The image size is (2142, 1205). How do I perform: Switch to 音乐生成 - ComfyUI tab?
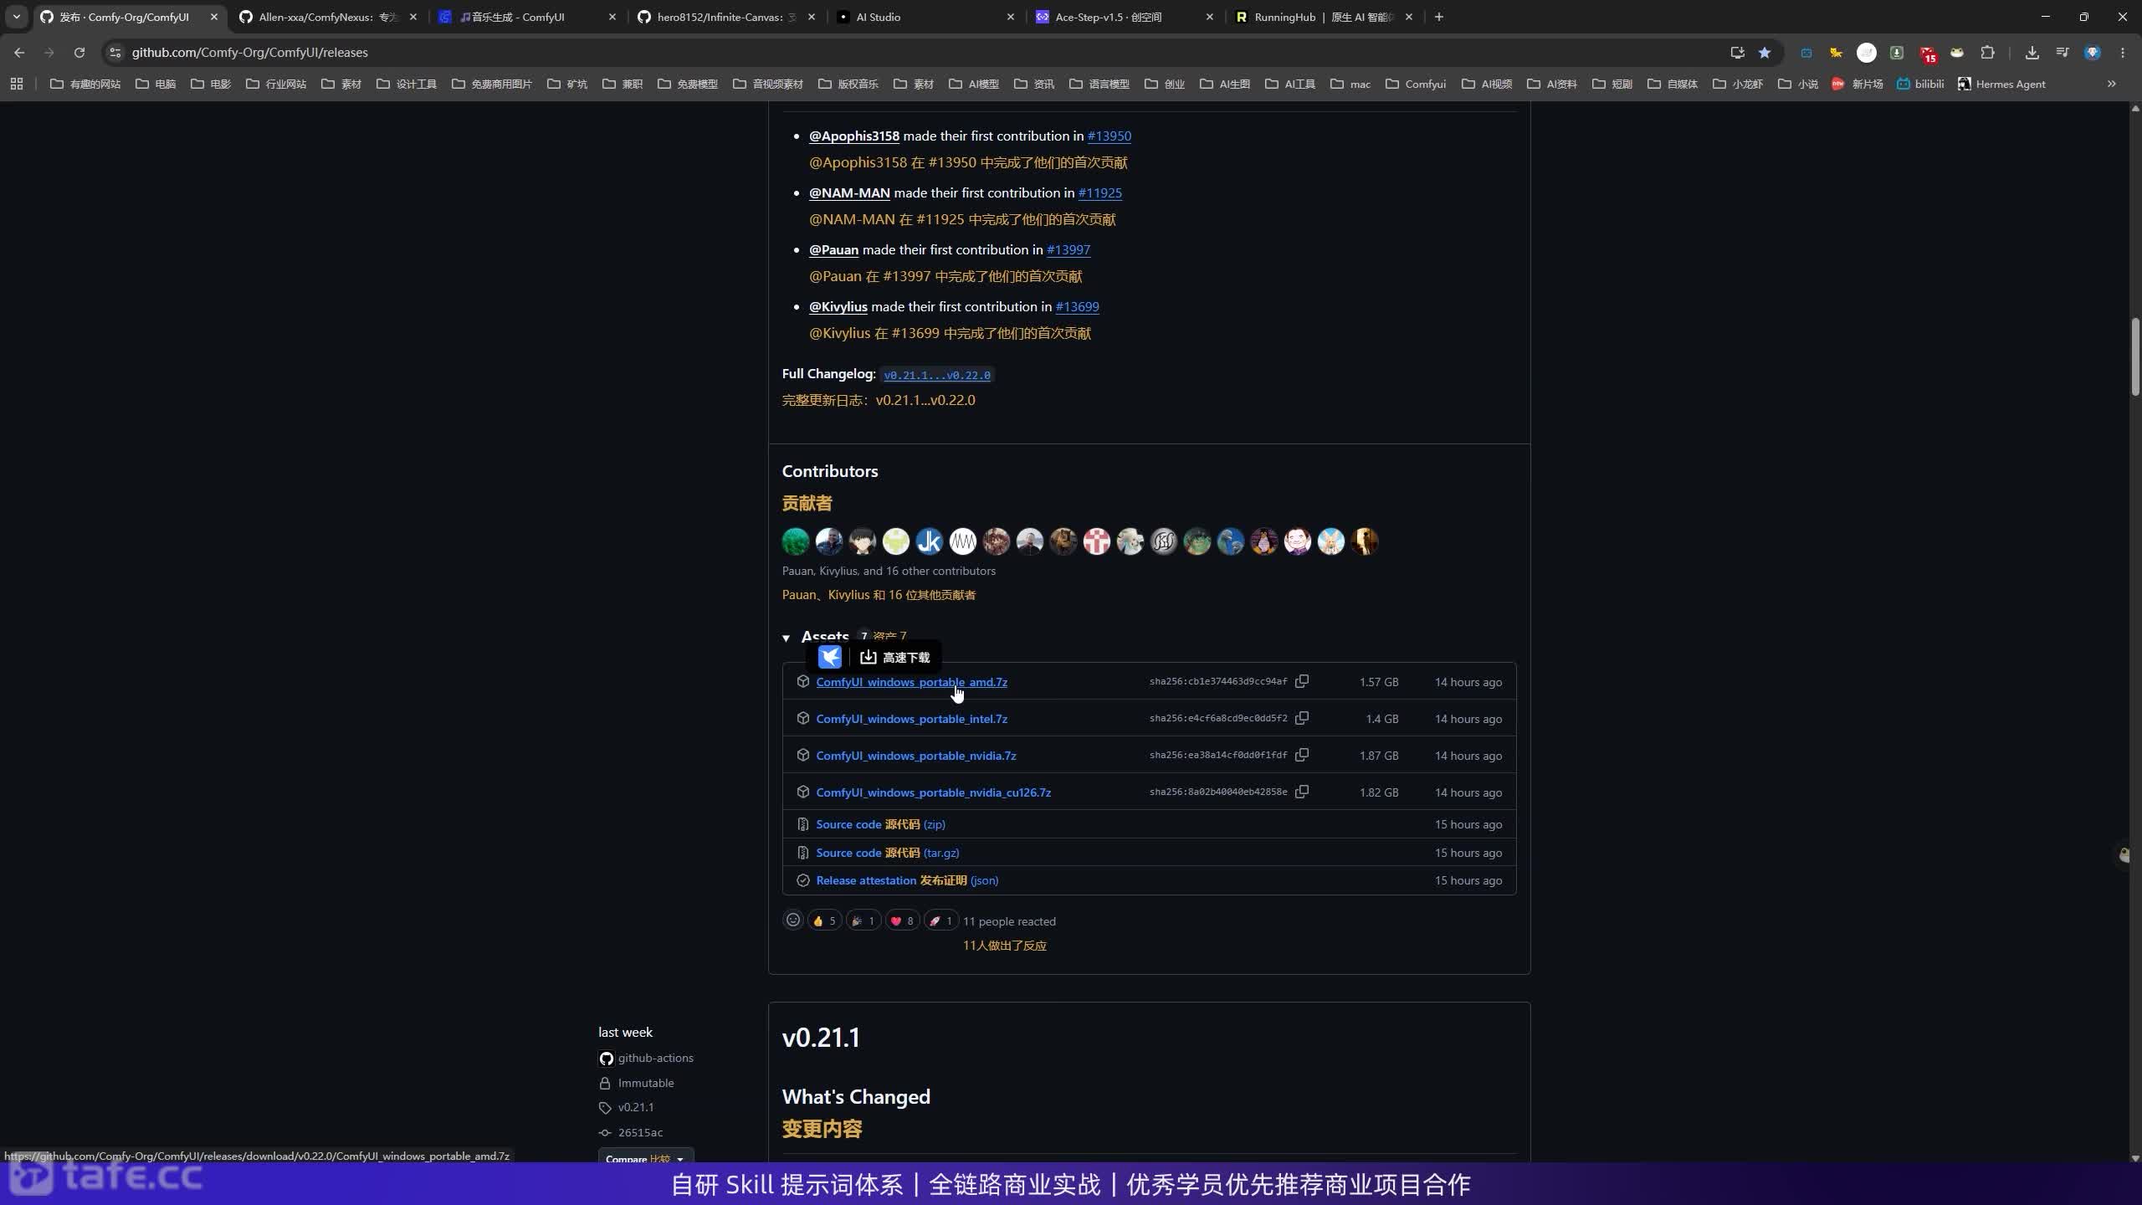coord(527,17)
